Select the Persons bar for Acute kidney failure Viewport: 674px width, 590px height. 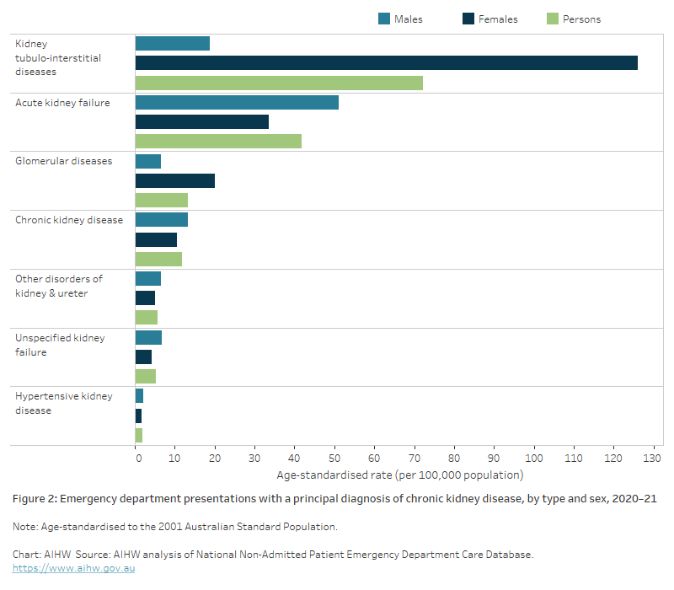[218, 141]
